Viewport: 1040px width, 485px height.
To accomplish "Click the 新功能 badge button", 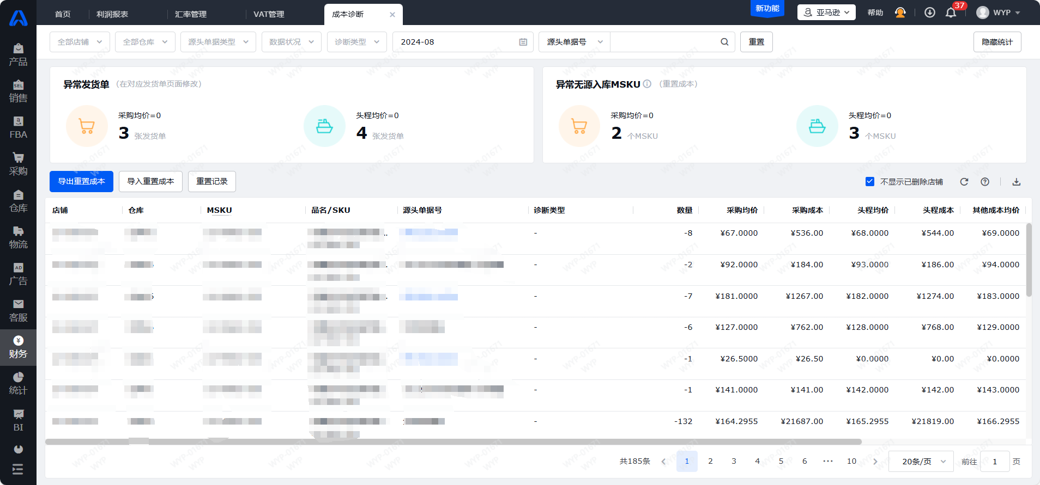I will [x=767, y=9].
